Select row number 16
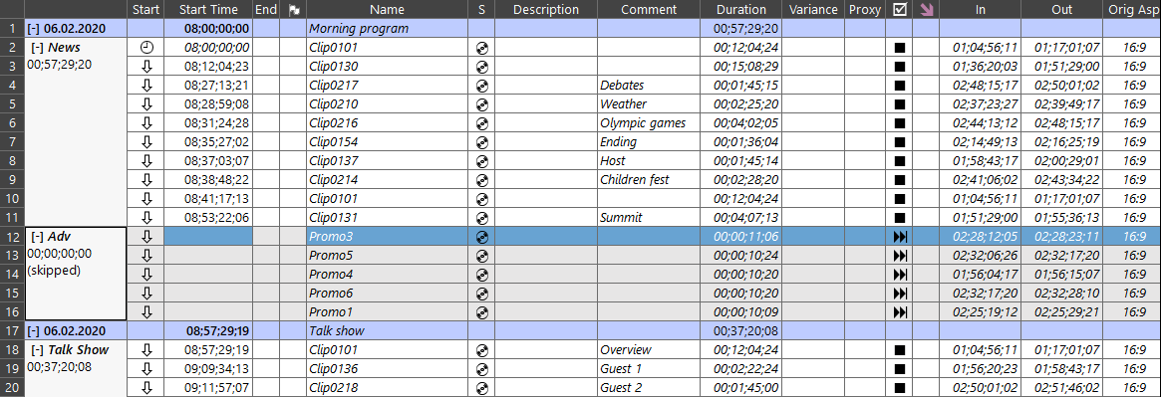Image resolution: width=1161 pixels, height=397 pixels. click(12, 312)
